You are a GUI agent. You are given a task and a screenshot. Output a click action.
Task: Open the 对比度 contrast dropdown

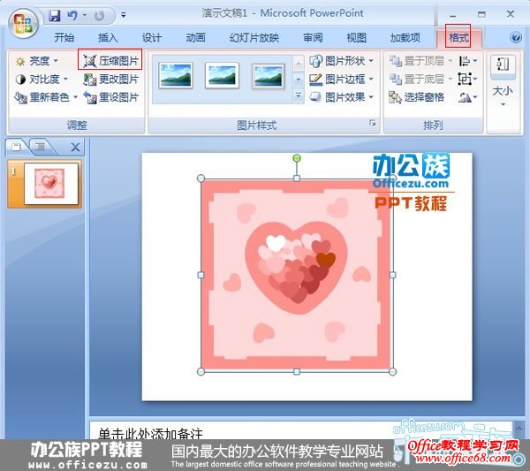point(42,80)
